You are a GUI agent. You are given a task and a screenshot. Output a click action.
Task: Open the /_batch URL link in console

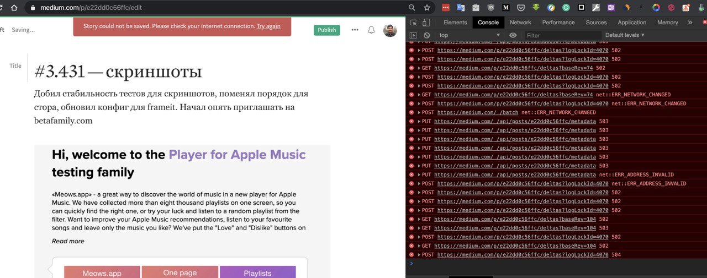478,112
